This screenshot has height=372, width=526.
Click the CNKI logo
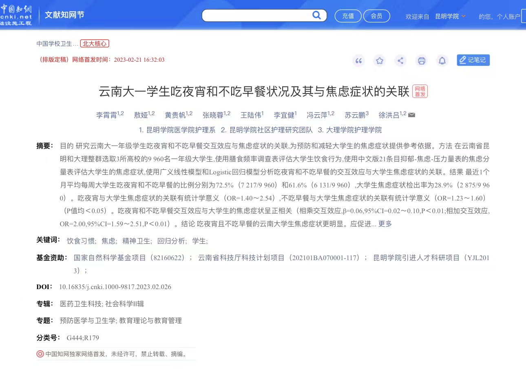point(16,15)
